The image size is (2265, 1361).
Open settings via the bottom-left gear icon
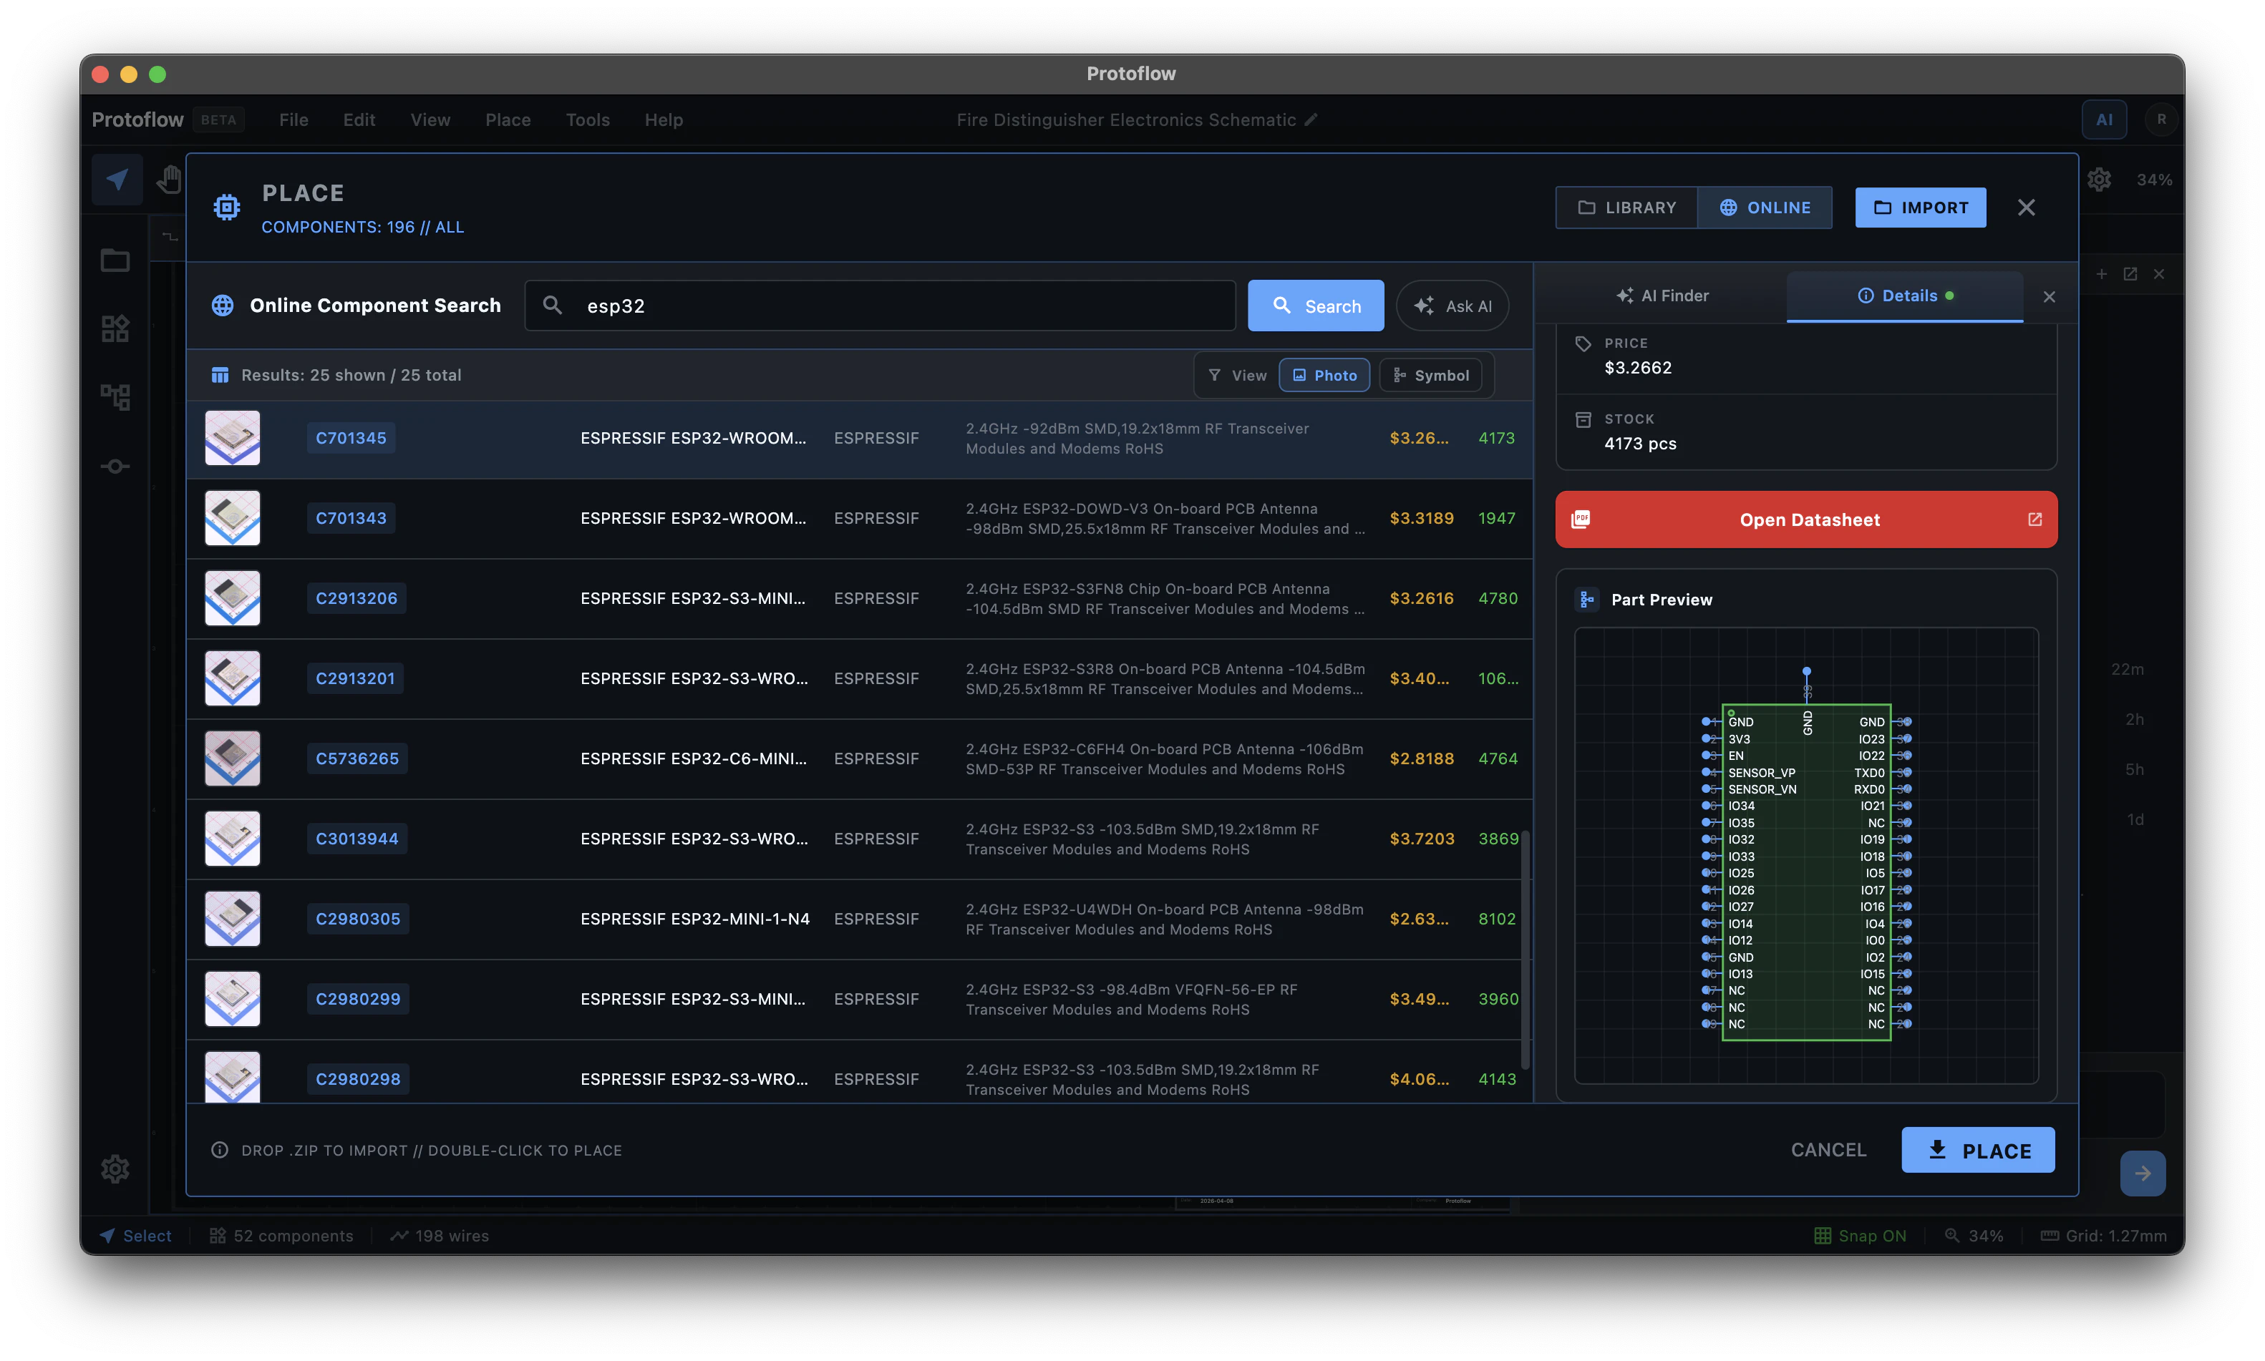click(115, 1169)
